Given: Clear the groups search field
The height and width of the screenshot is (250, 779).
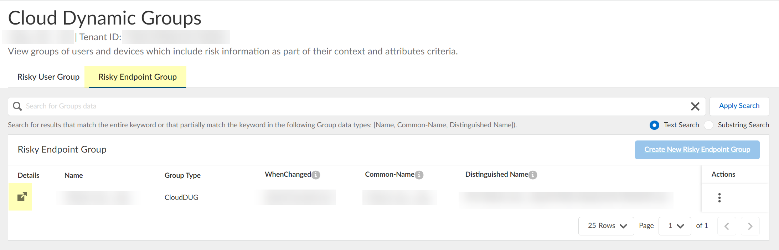Looking at the screenshot, I should coord(695,106).
